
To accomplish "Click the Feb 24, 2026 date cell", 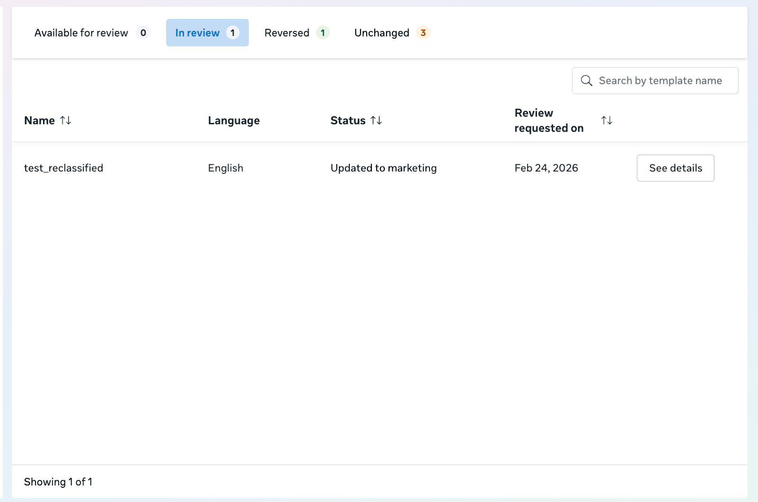I will tap(546, 168).
